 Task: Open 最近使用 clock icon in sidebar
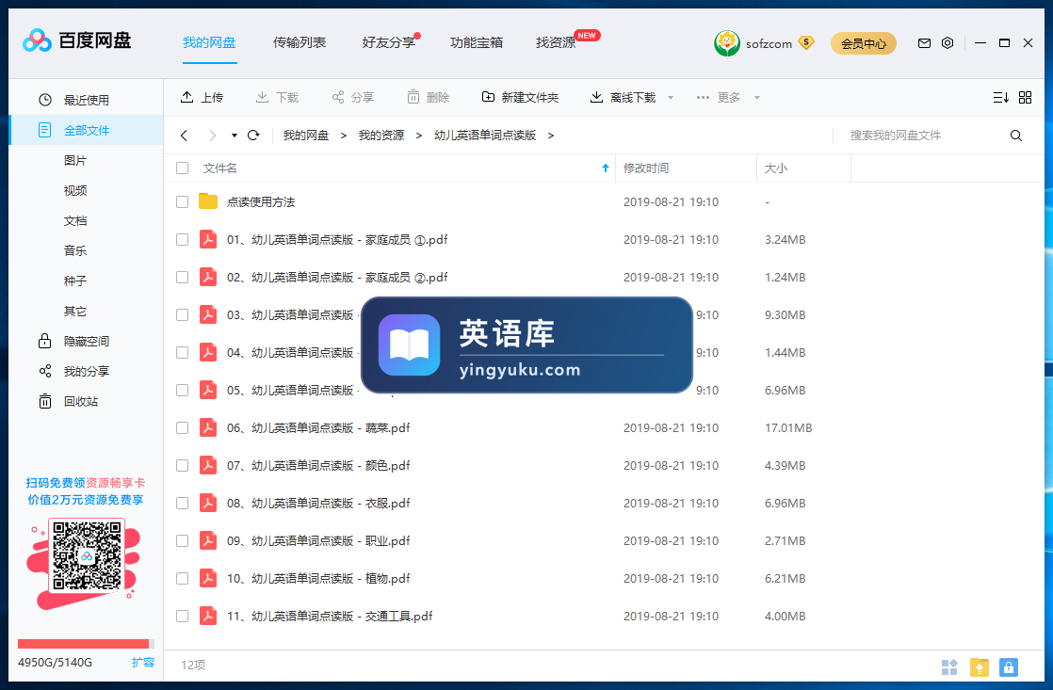tap(45, 100)
